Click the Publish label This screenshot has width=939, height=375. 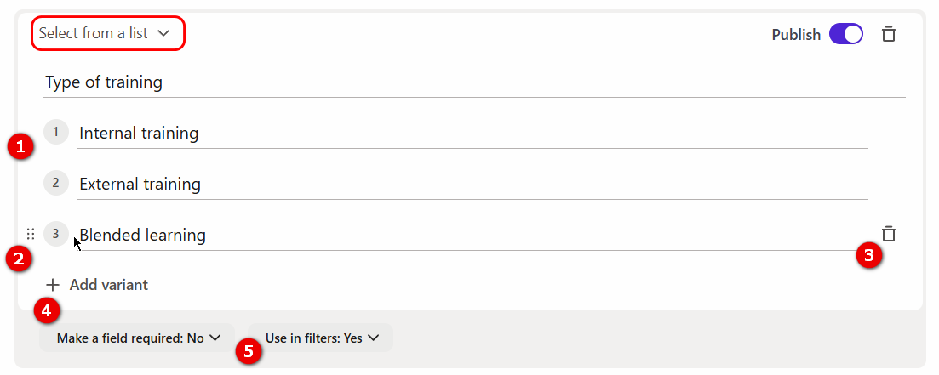pos(796,35)
